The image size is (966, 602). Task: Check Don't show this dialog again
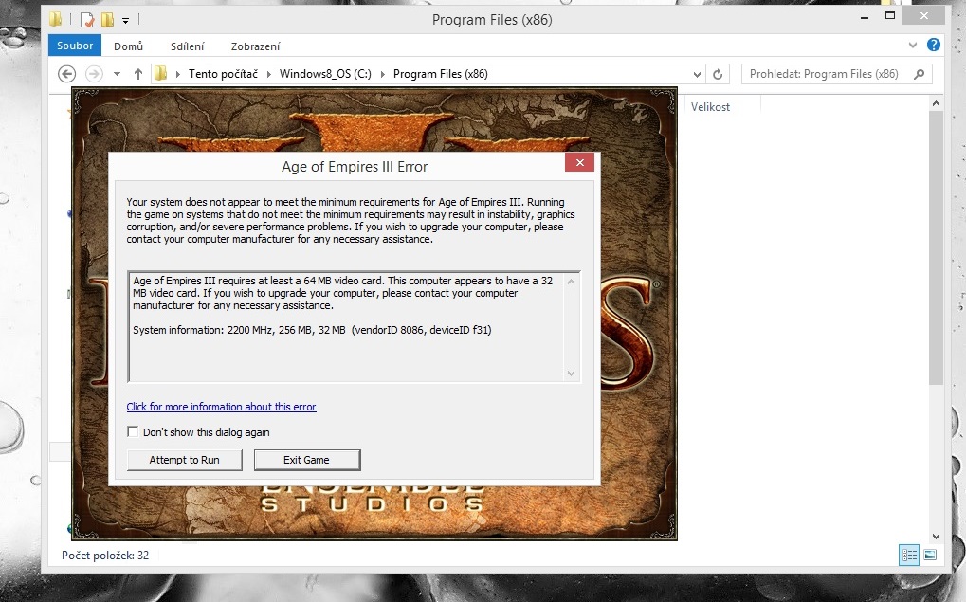coord(133,431)
